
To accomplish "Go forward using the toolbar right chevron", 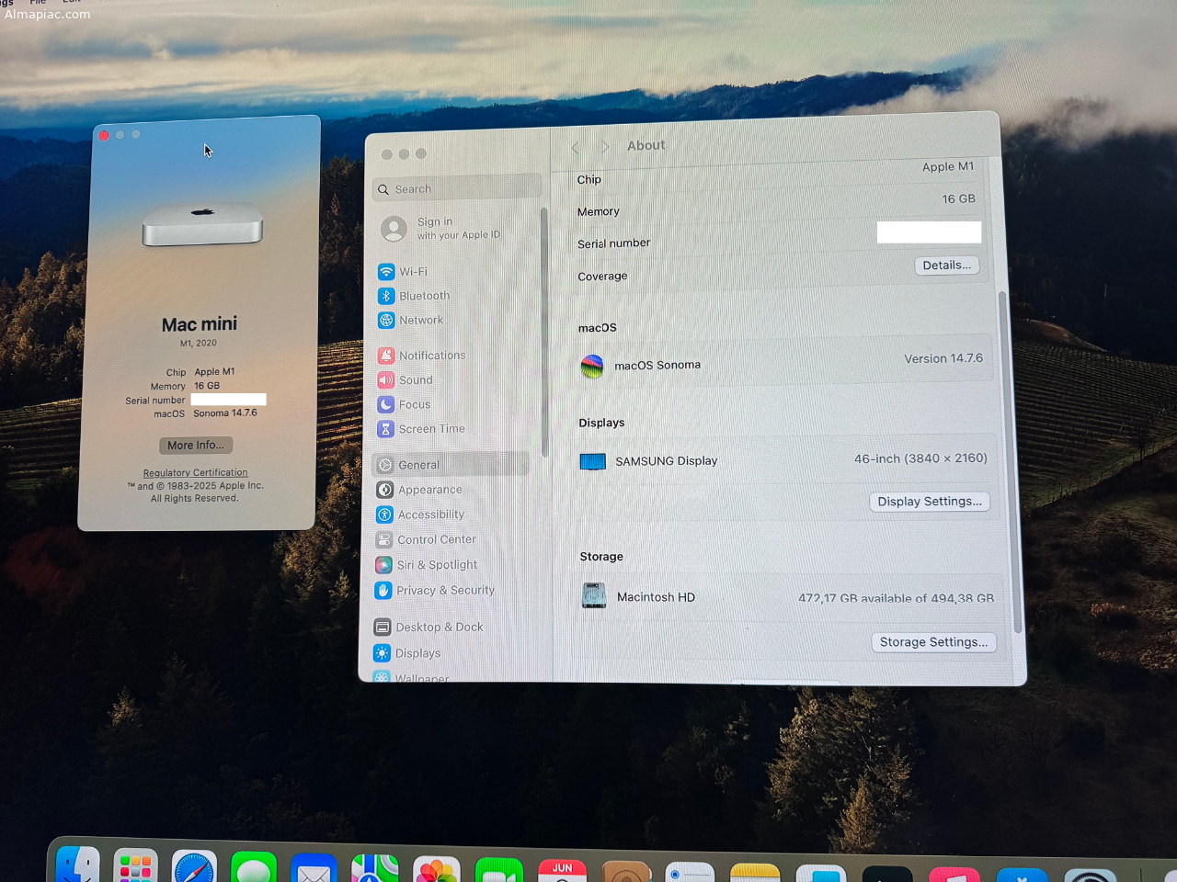I will pyautogui.click(x=604, y=147).
